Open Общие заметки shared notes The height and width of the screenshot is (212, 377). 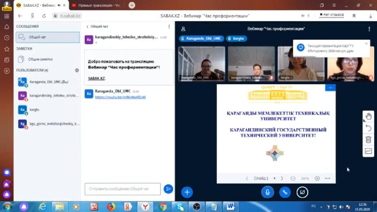48,59
